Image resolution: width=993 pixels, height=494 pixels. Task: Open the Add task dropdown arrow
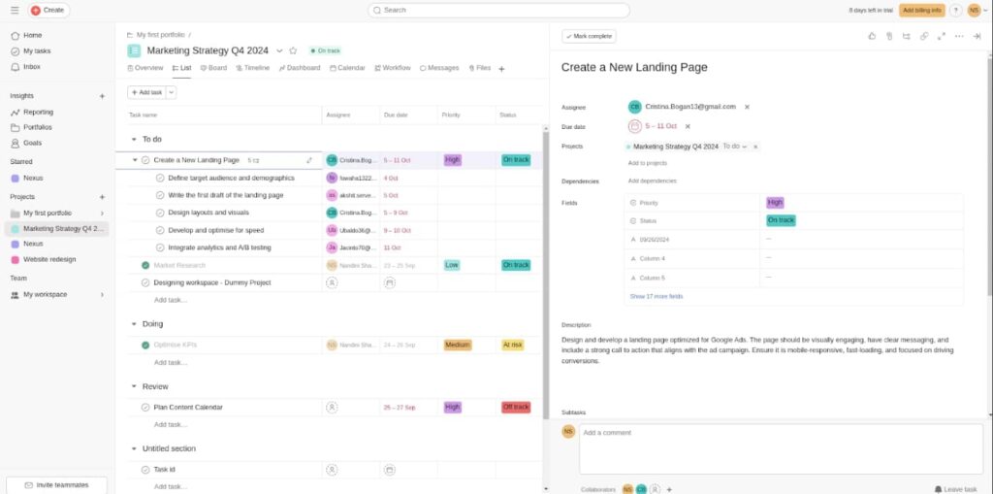pos(171,92)
